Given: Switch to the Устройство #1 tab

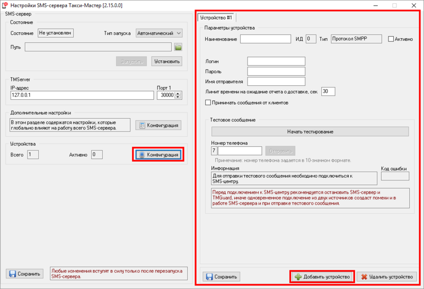Looking at the screenshot, I should [216, 17].
